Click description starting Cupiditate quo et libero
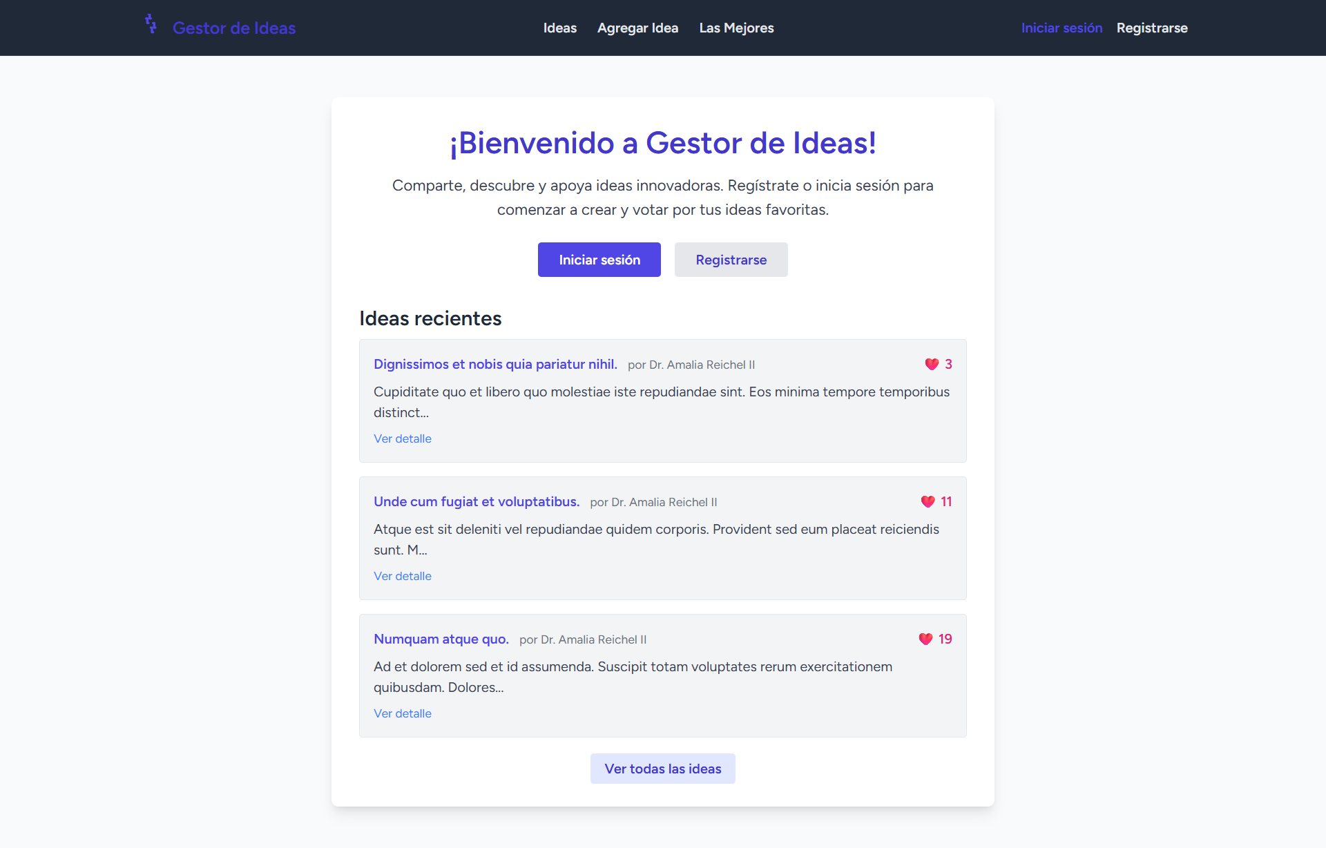This screenshot has width=1326, height=848. (x=662, y=402)
